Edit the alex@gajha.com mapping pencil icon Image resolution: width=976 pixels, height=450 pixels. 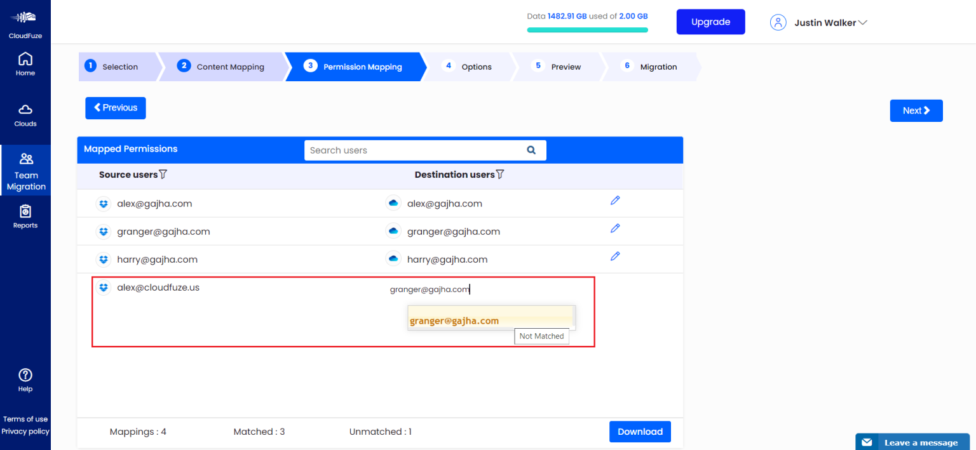pos(614,201)
